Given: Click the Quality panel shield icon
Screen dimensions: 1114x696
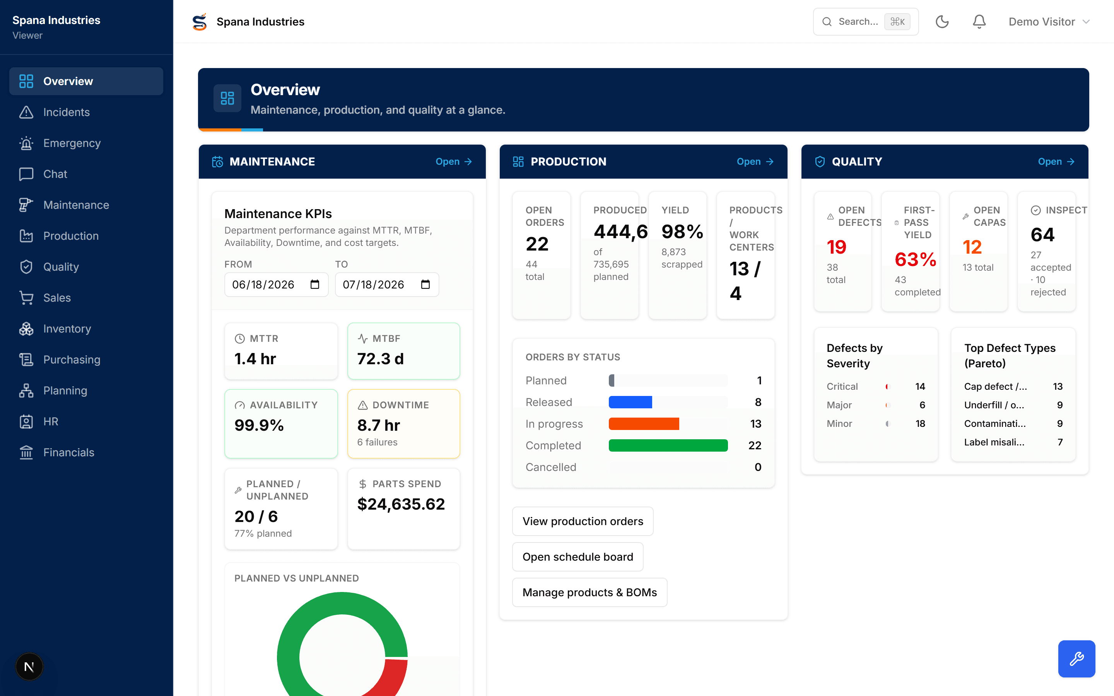Looking at the screenshot, I should (820, 162).
